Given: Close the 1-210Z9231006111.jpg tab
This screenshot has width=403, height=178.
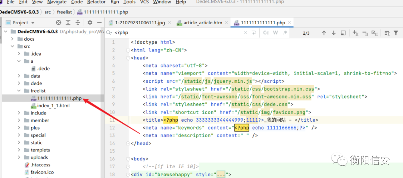Looking at the screenshot, I should tap(169, 23).
